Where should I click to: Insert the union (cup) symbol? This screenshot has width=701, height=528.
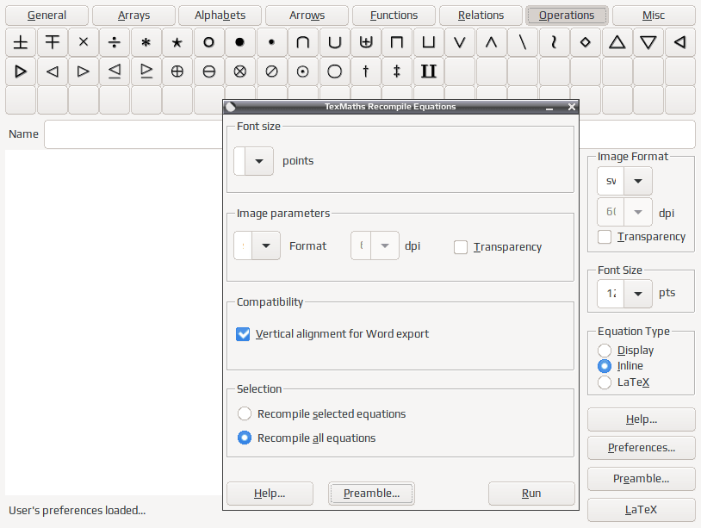334,42
